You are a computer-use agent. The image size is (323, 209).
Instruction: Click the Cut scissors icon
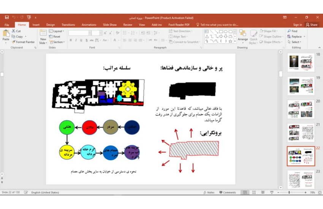(x=13, y=31)
